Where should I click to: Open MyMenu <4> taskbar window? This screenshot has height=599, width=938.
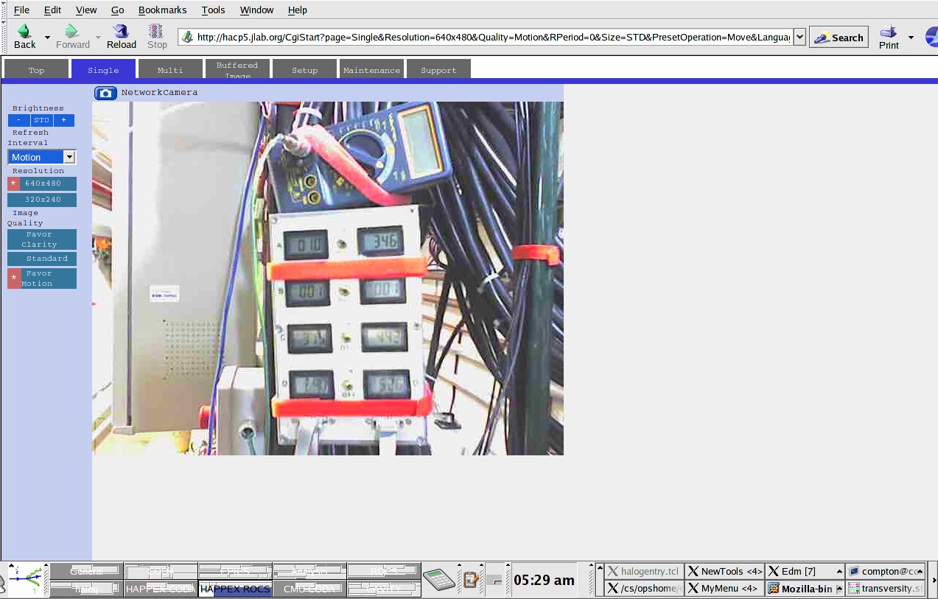click(x=724, y=589)
